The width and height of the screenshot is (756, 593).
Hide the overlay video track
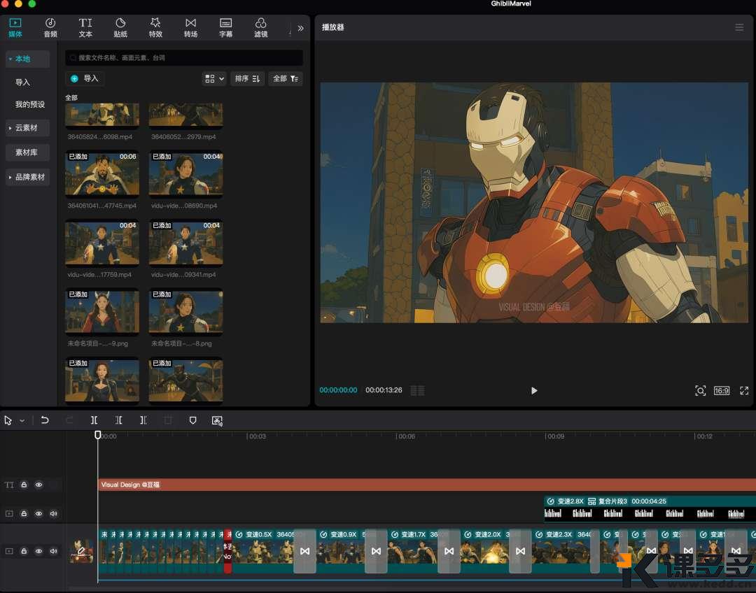(38, 513)
